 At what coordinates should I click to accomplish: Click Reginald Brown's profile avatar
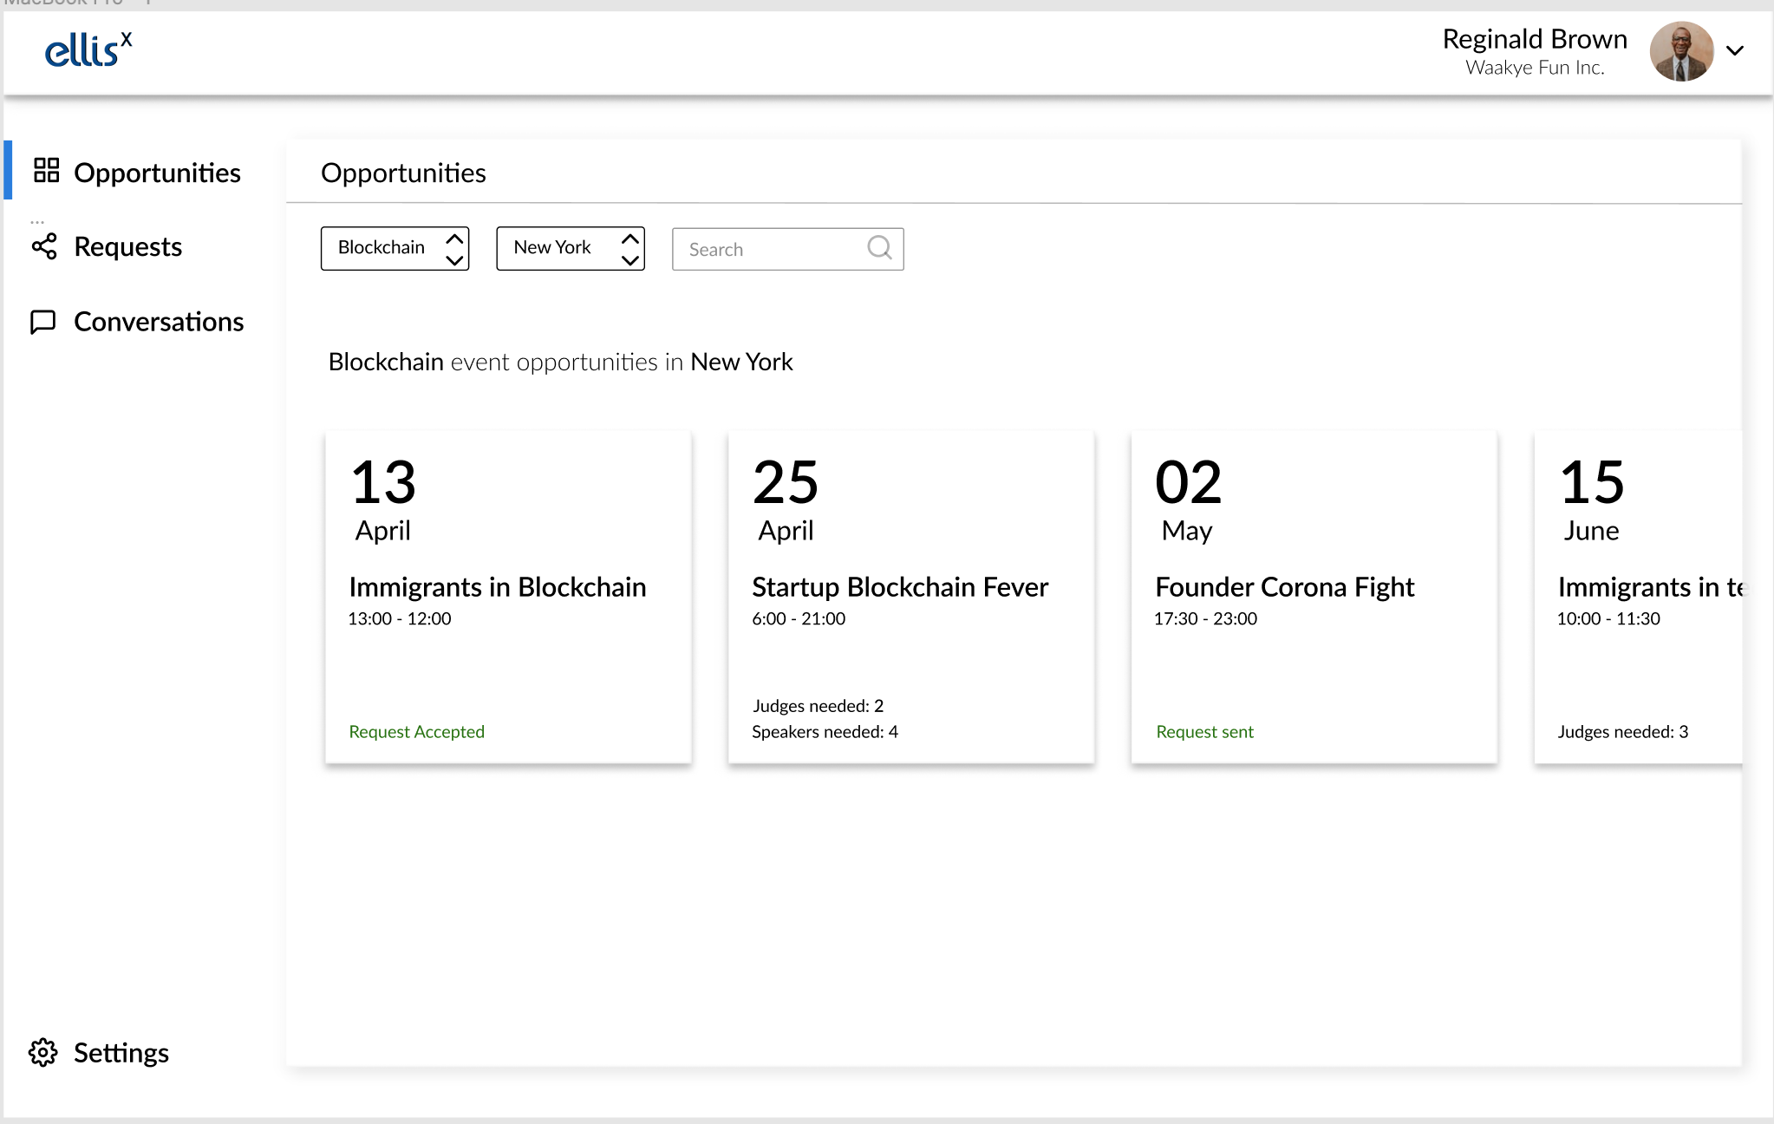point(1680,51)
